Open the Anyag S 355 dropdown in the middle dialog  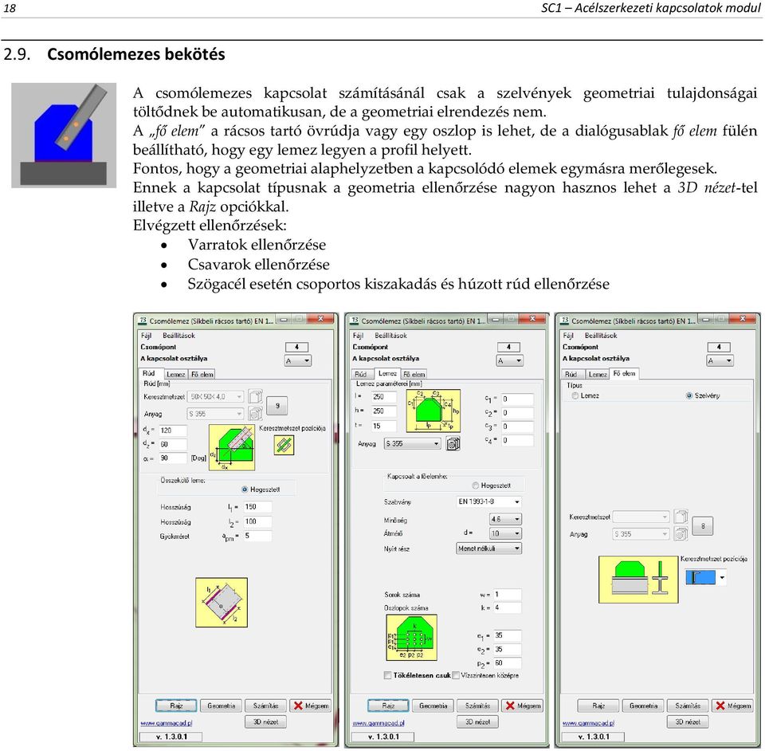click(x=412, y=443)
